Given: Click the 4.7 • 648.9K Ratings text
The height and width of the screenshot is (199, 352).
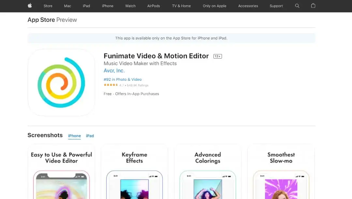Looking at the screenshot, I should tap(134, 85).
